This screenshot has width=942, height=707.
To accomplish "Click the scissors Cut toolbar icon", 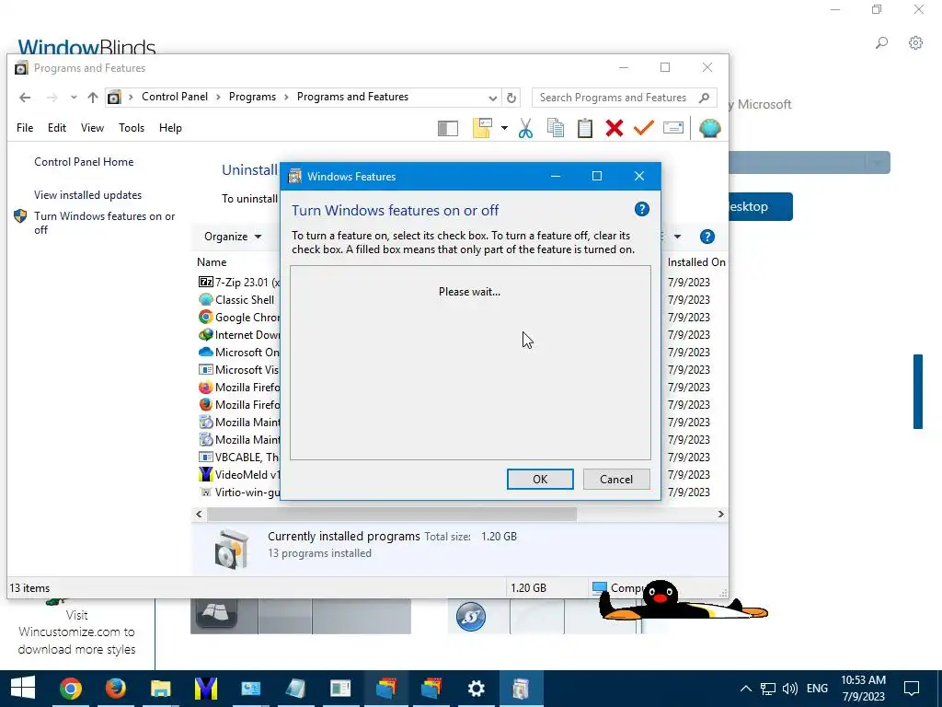I will pos(525,128).
